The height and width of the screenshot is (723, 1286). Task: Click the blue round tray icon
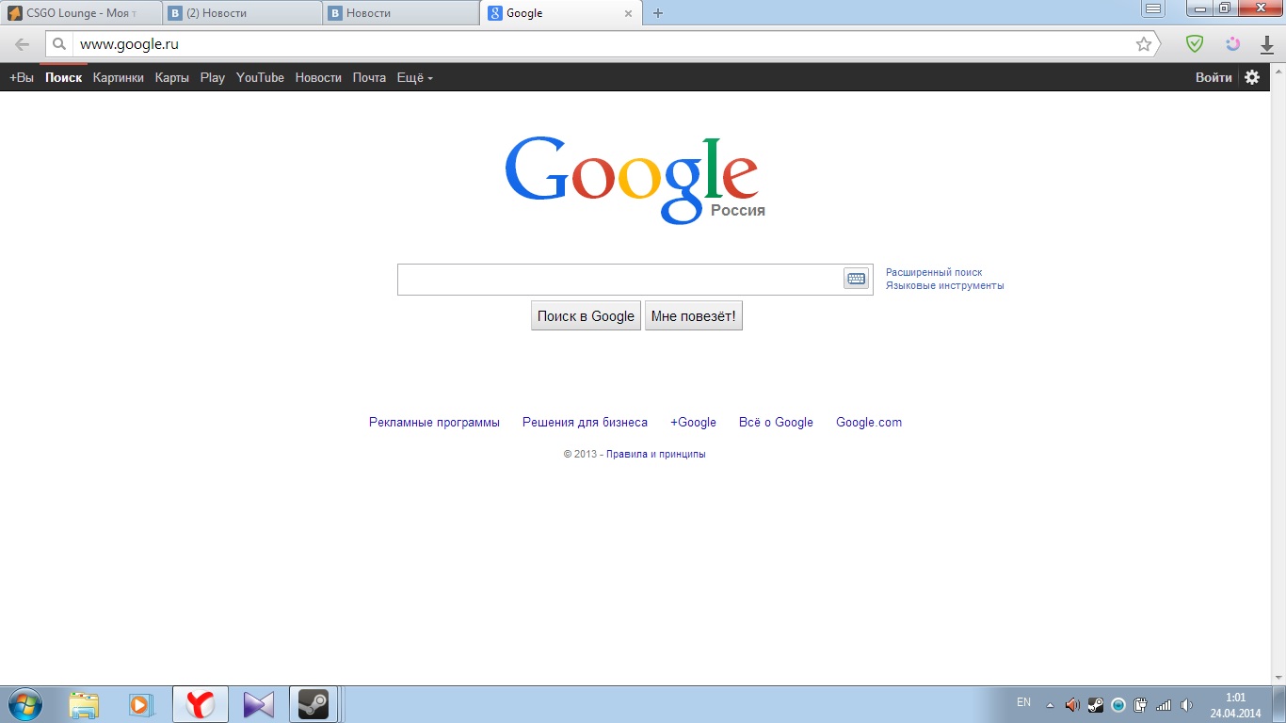coord(1118,704)
